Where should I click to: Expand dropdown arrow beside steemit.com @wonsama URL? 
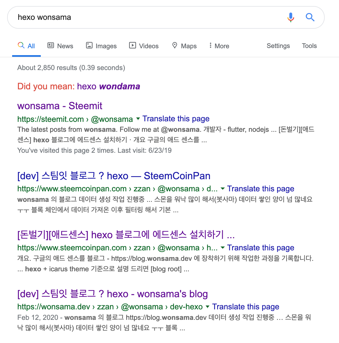138,119
